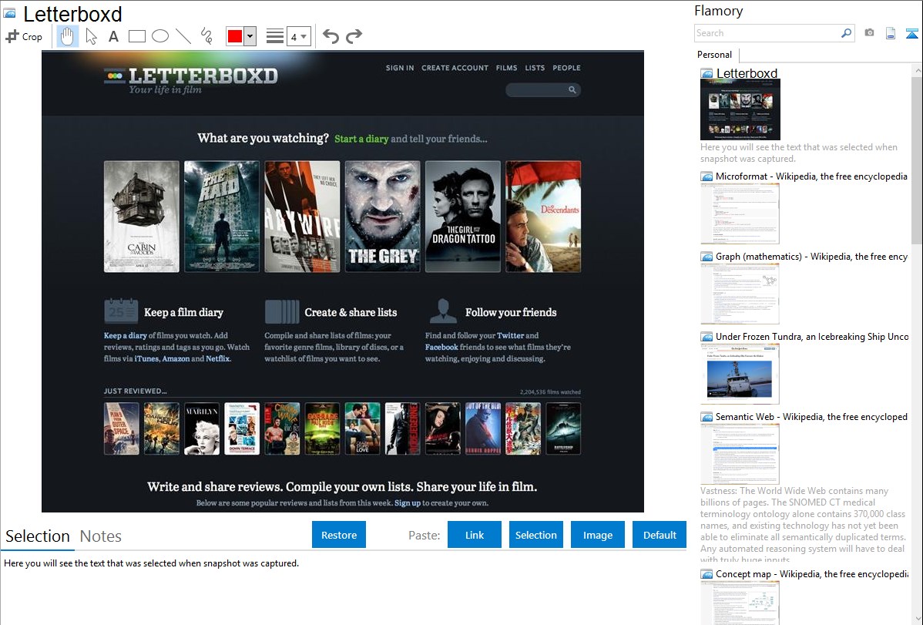Viewport: 923px width, 625px height.
Task: Click the Flamory search magnifier icon
Action: (846, 33)
